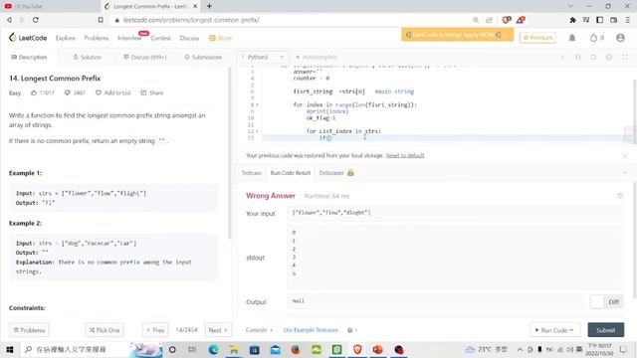Viewport: 637px width, 358px height.
Task: Go back to previous page
Action: click(x=9, y=20)
